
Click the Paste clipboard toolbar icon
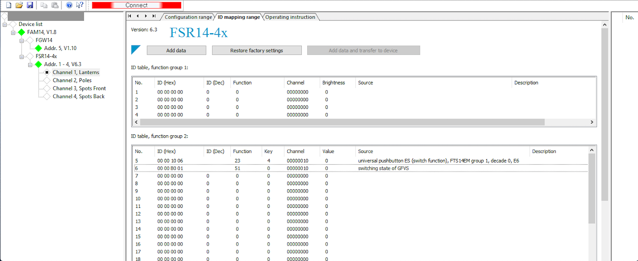point(55,5)
